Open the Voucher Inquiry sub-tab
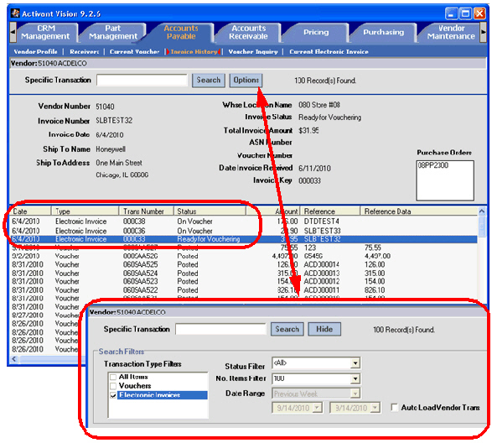Screen dimensions: 492x443 coord(253,51)
